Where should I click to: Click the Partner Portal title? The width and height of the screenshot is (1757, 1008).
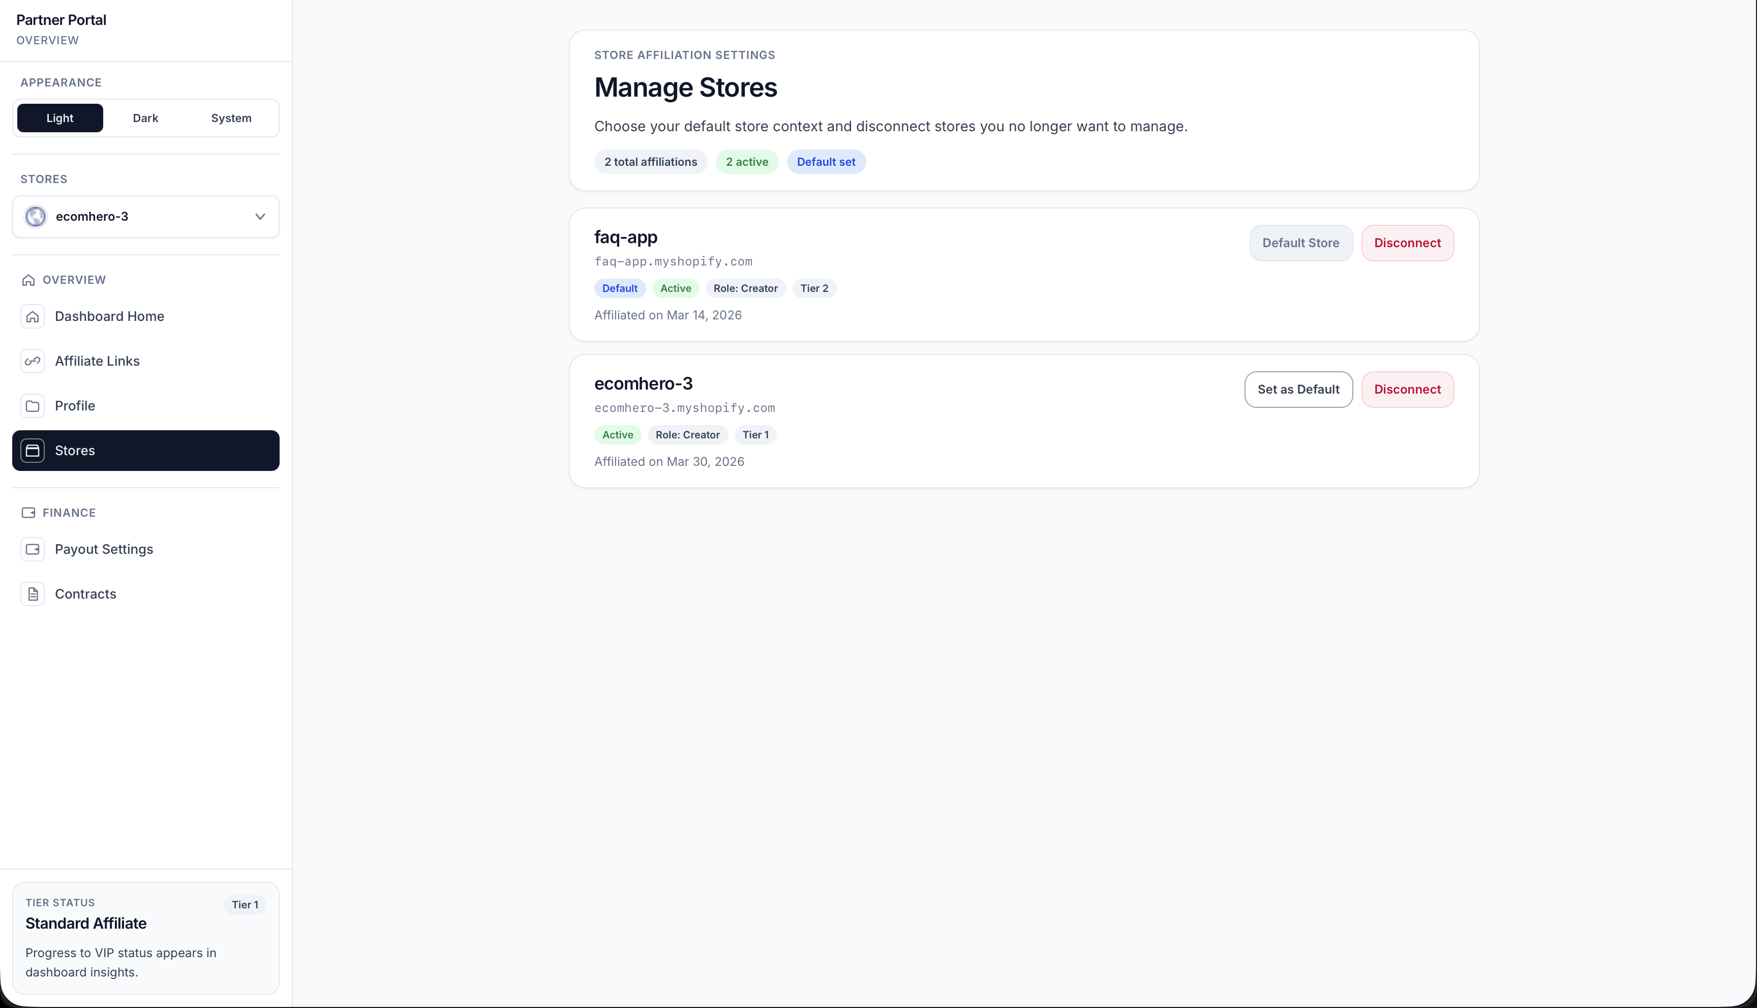pos(61,20)
